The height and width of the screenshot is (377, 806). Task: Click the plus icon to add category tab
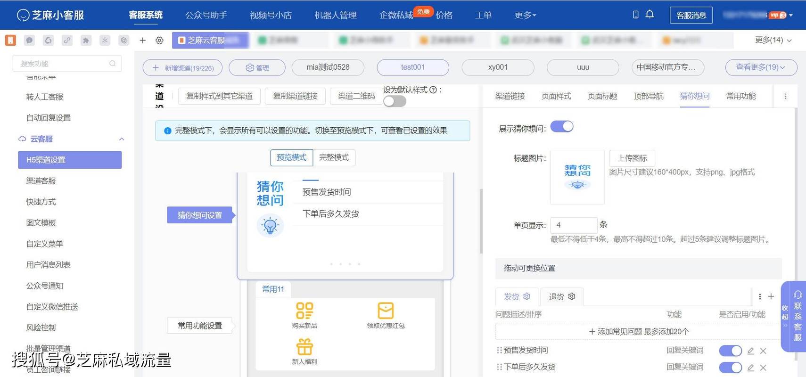(x=771, y=296)
